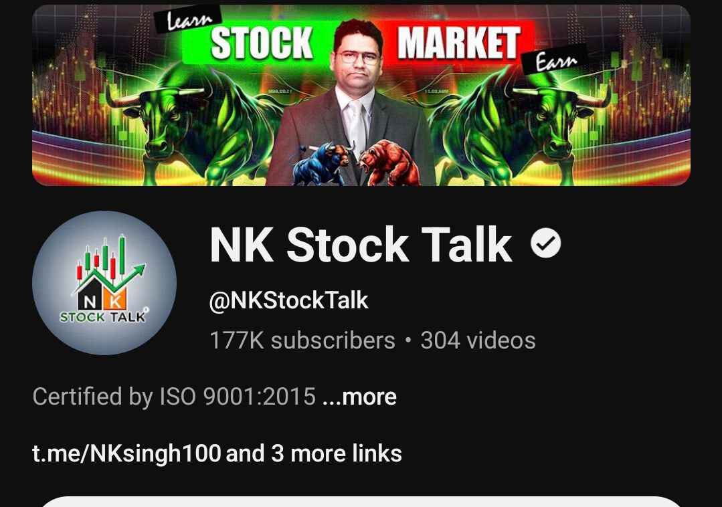Viewport: 722px width, 507px height.
Task: Tap the channel banner image
Action: click(361, 95)
